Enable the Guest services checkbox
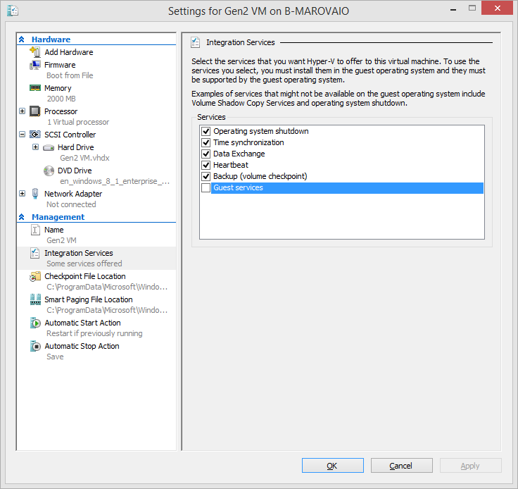This screenshot has width=518, height=489. point(206,188)
